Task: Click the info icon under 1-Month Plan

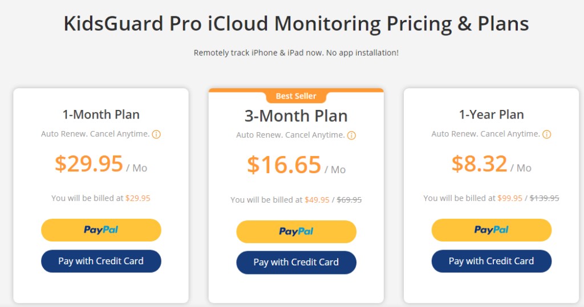Action: click(x=156, y=135)
